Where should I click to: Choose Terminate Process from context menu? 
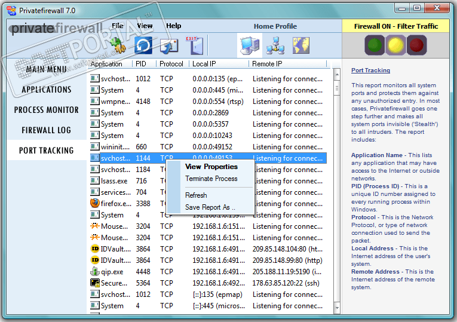pos(211,179)
